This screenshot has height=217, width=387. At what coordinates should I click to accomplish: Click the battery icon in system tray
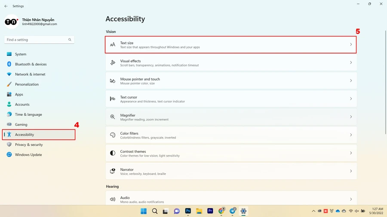click(363, 211)
